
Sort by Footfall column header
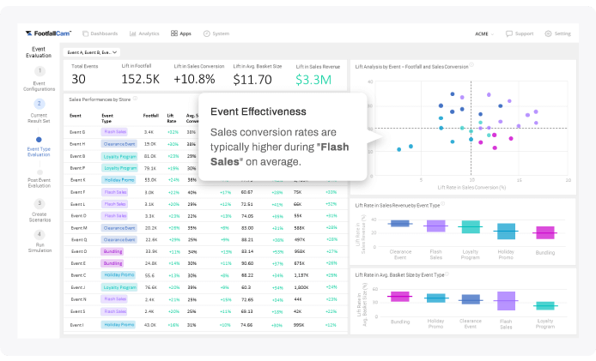click(150, 116)
